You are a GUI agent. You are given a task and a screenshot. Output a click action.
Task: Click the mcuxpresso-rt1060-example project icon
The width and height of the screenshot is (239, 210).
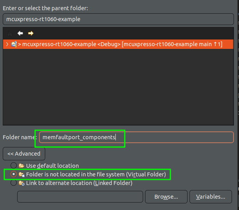[x=14, y=44]
